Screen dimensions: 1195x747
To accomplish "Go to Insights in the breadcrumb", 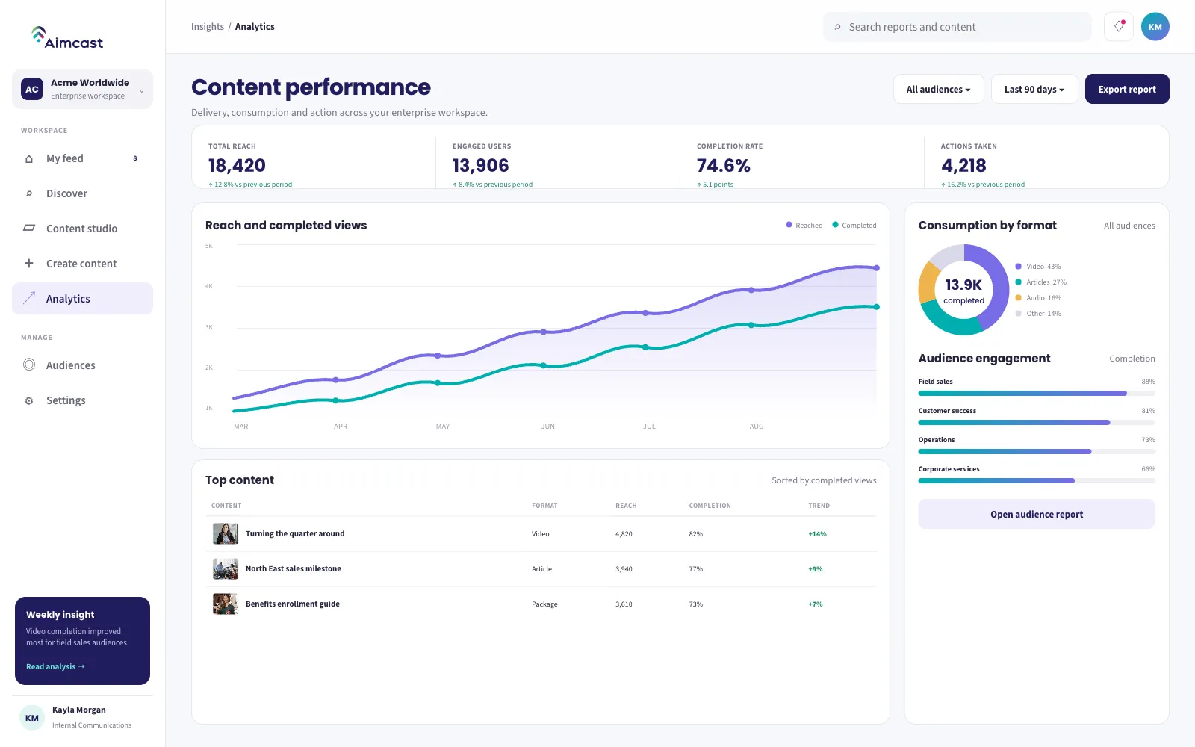I will pyautogui.click(x=208, y=27).
